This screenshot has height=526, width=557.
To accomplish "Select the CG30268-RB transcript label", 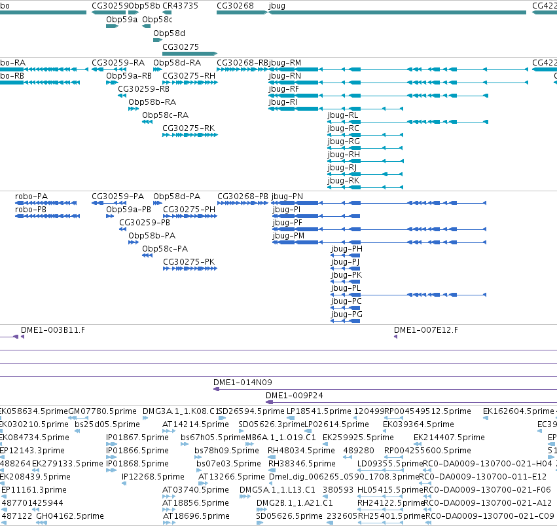I will pos(242,63).
